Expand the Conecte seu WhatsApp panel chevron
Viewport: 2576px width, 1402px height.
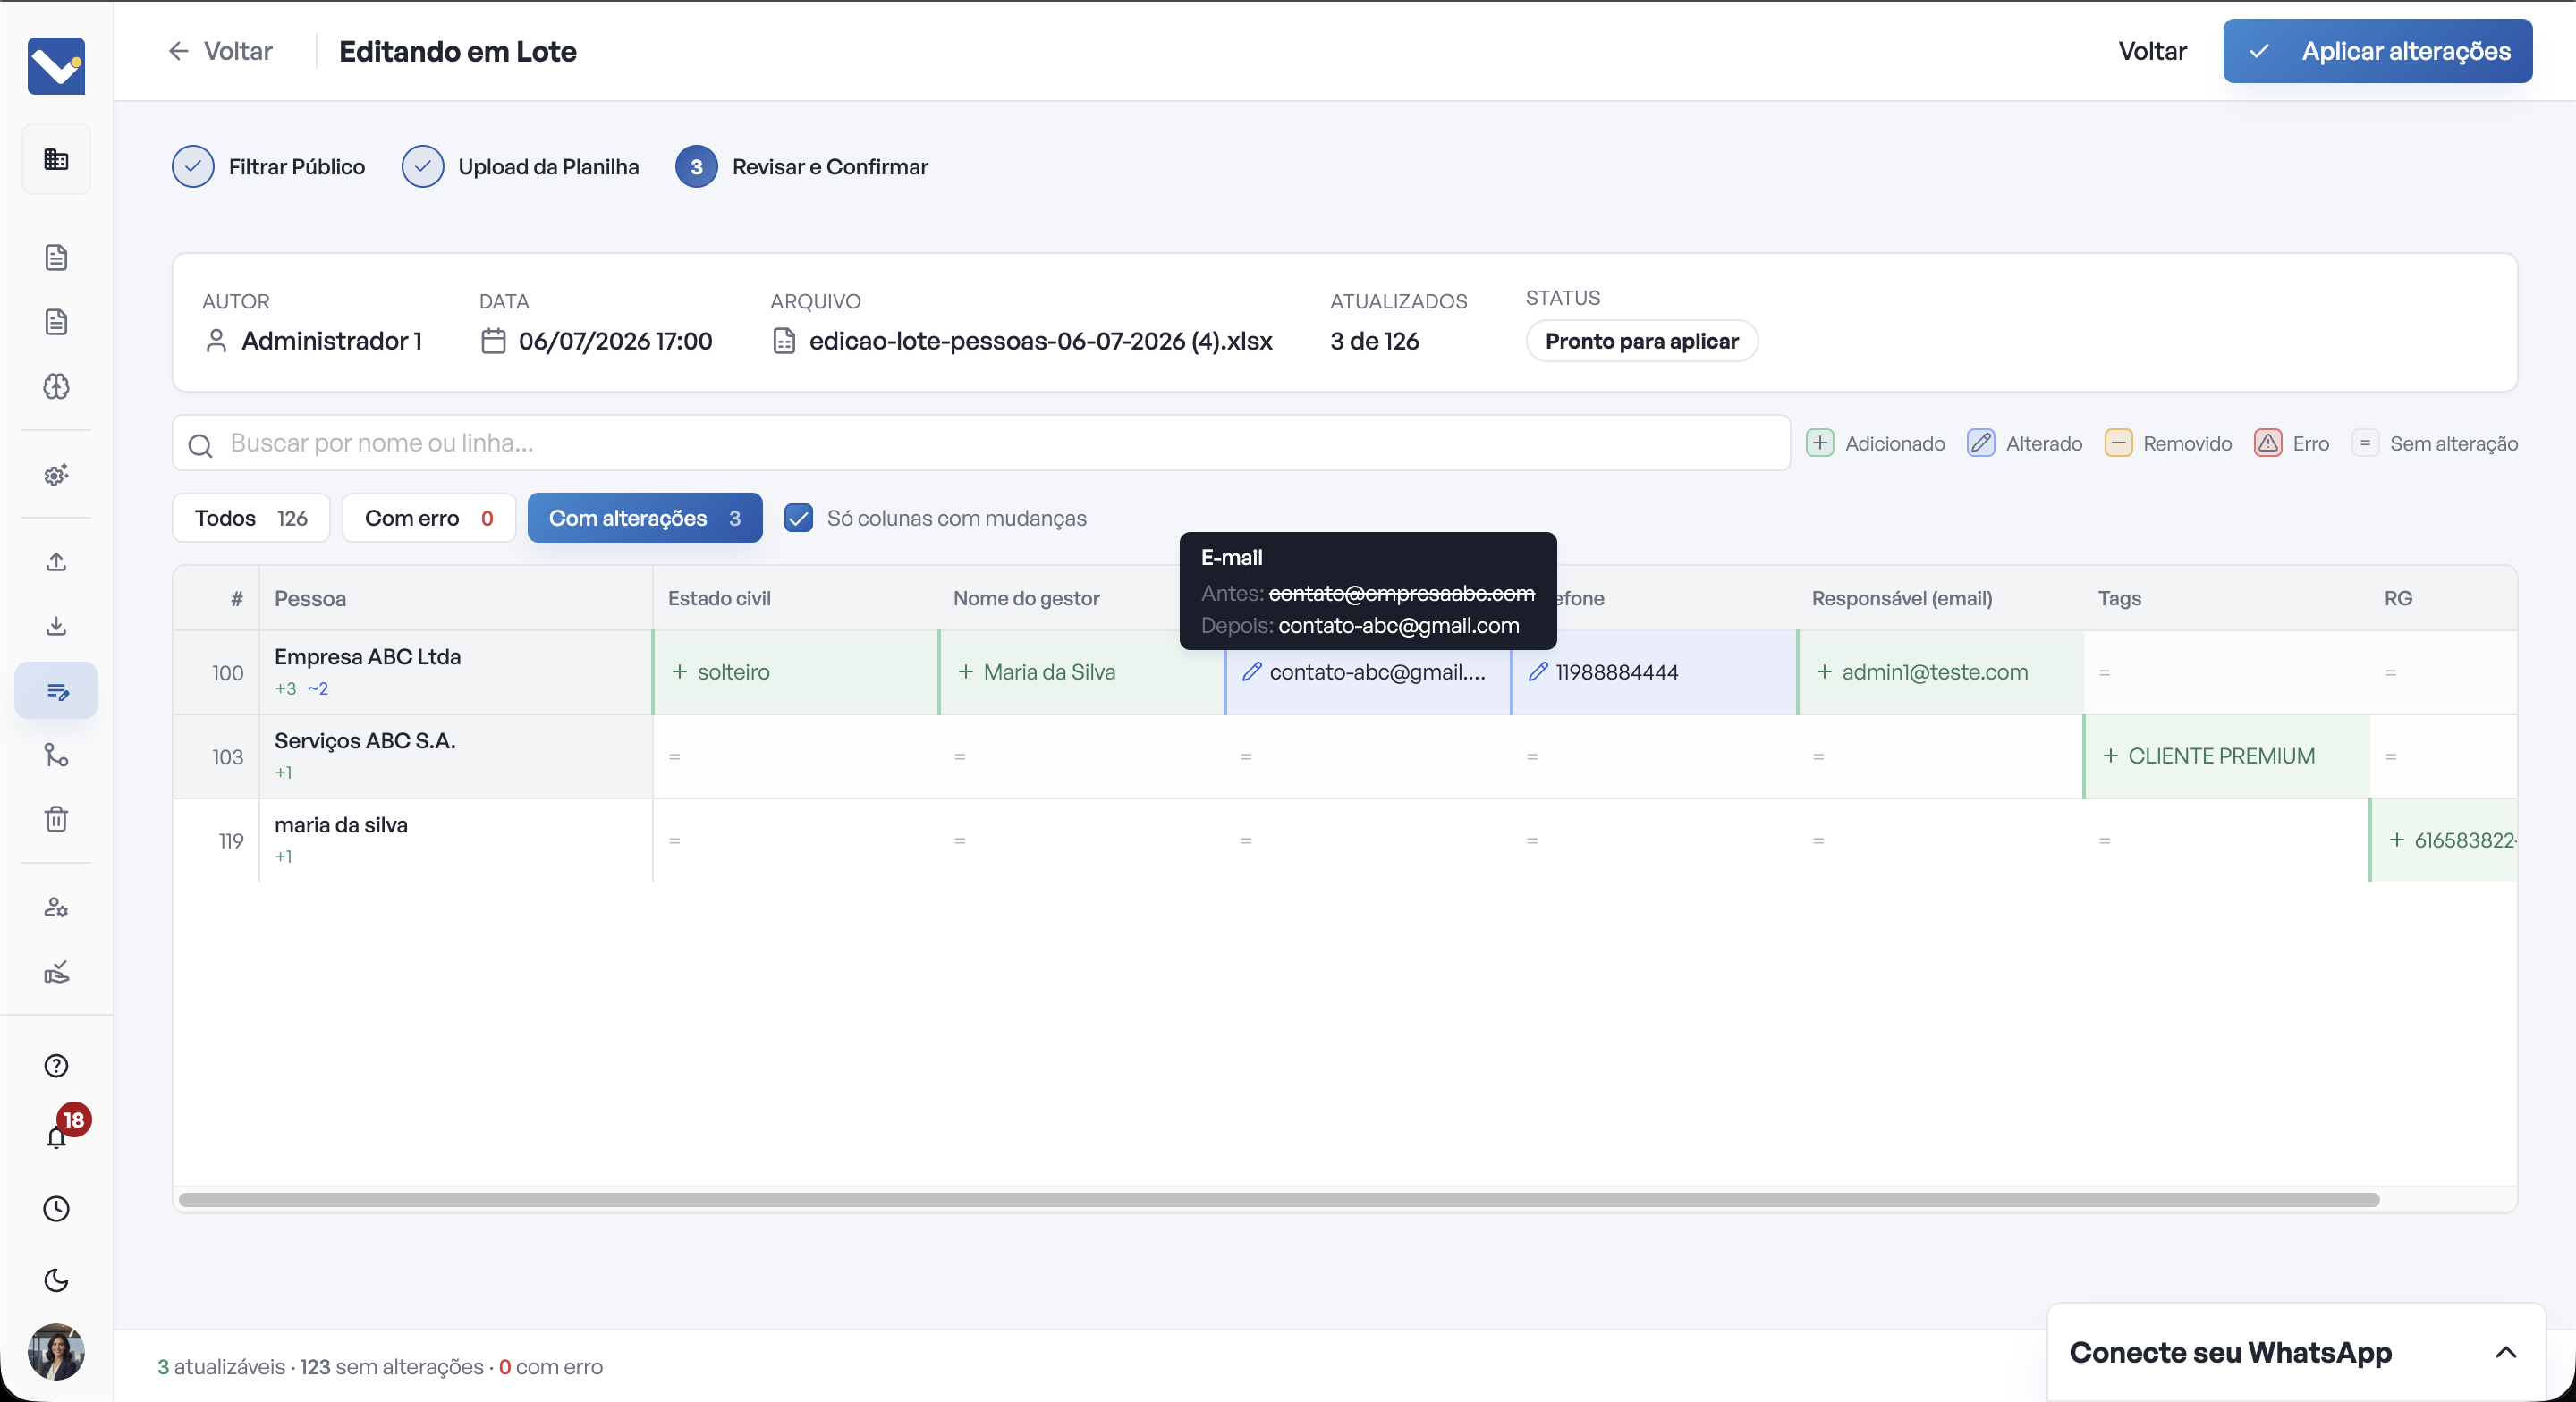tap(2505, 1352)
